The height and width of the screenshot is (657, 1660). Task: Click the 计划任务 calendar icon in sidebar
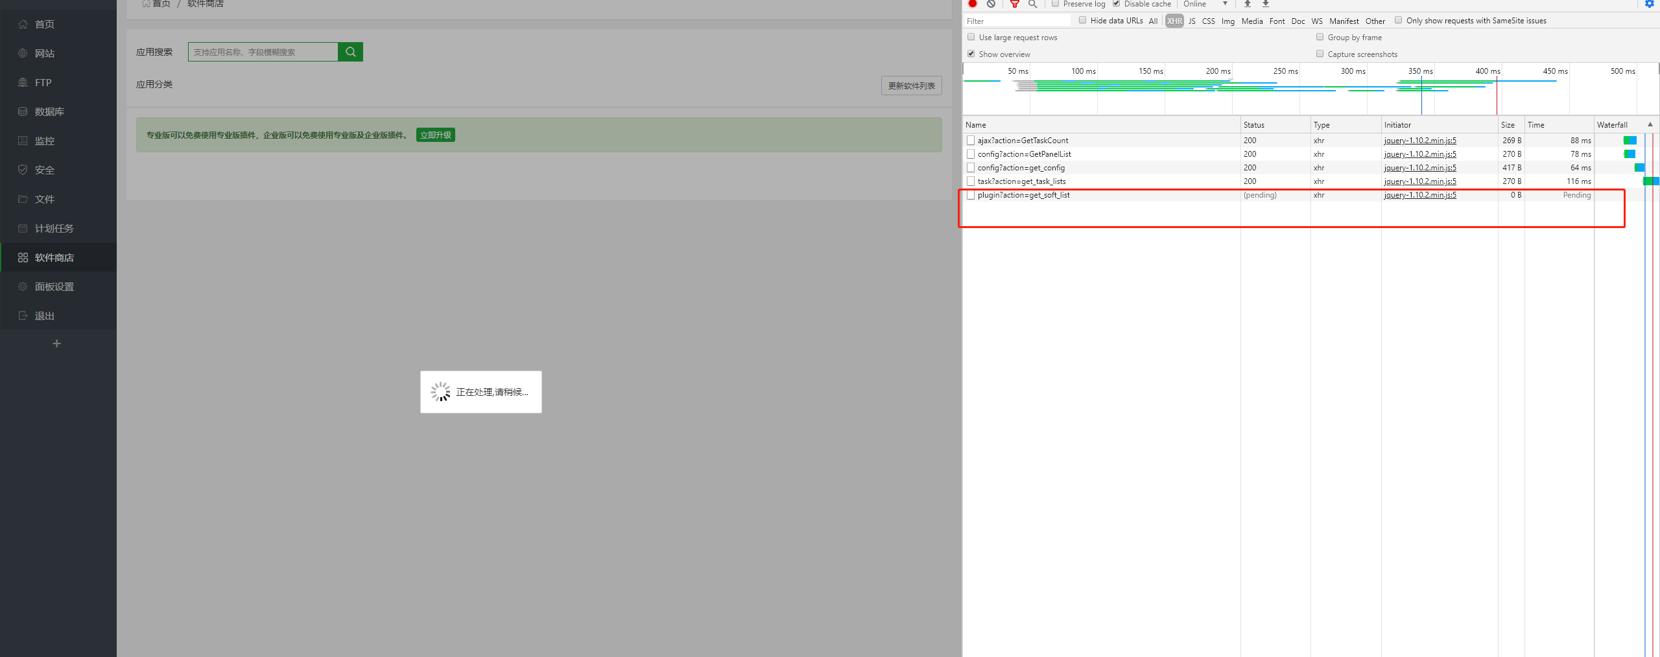coord(23,228)
